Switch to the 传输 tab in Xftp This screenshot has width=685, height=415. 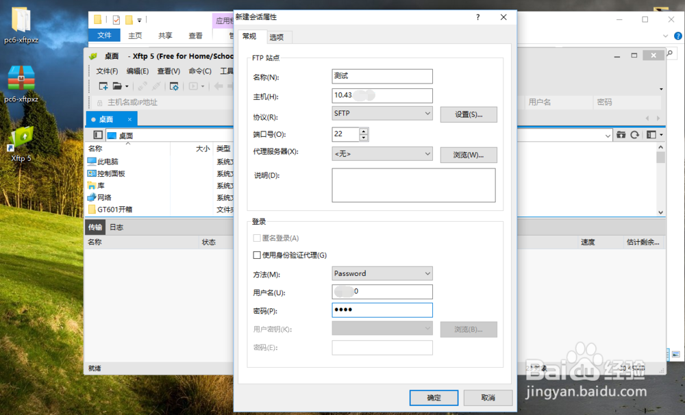[95, 227]
